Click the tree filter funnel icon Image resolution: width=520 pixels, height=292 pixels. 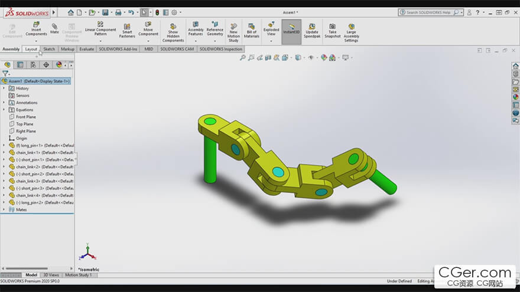click(5, 74)
